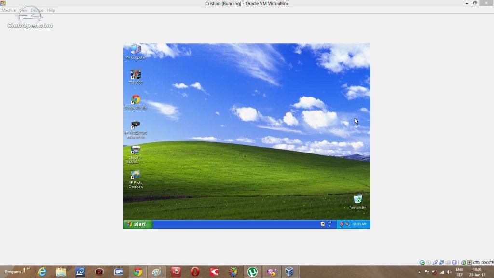Click the host network signal bars icon
Image resolution: width=494 pixels, height=278 pixels.
click(442, 272)
